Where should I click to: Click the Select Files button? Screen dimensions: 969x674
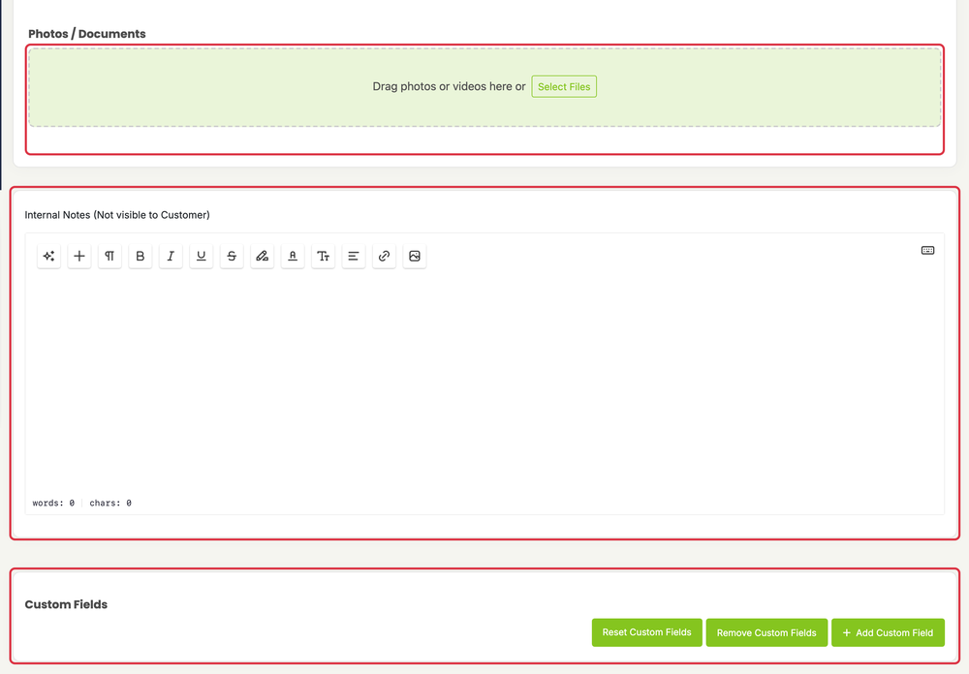click(564, 86)
